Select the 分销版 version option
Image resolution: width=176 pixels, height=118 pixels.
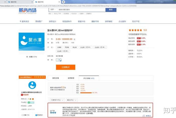59,47
